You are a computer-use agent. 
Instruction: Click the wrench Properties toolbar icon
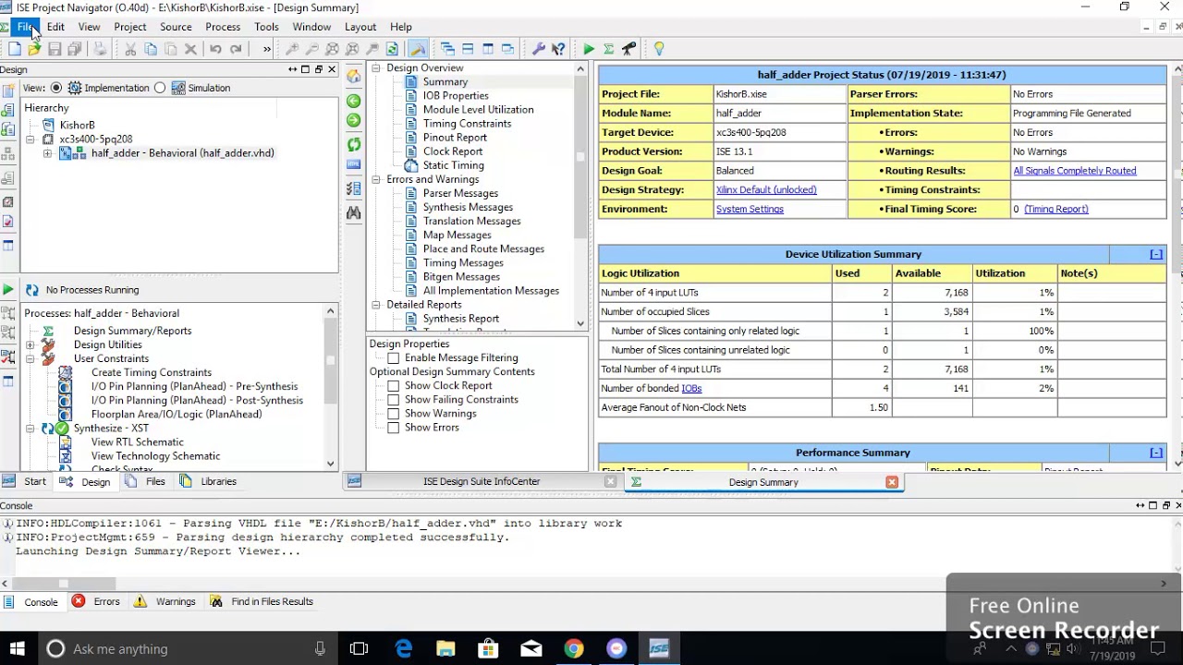(x=538, y=49)
